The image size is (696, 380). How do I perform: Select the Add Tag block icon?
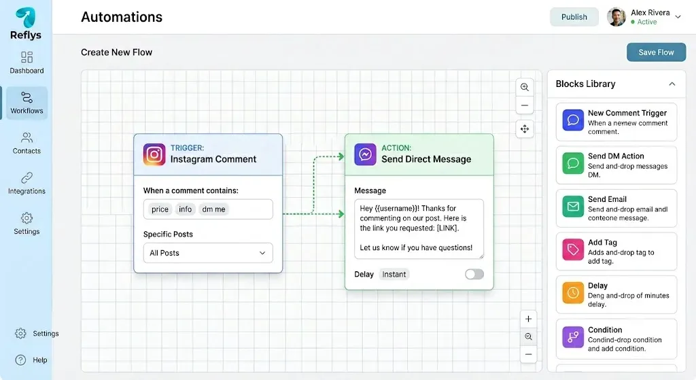pos(573,249)
